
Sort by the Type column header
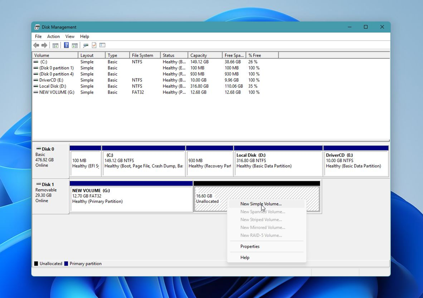click(x=117, y=55)
